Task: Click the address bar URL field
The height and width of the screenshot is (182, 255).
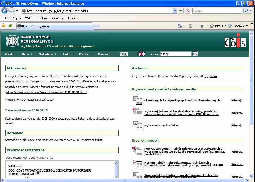Action: [x=99, y=11]
